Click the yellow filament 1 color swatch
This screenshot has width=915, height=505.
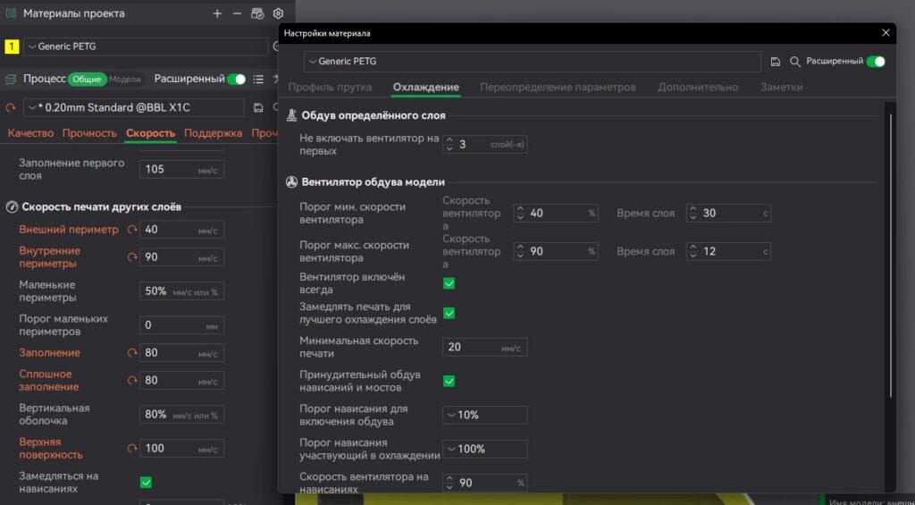(x=12, y=46)
